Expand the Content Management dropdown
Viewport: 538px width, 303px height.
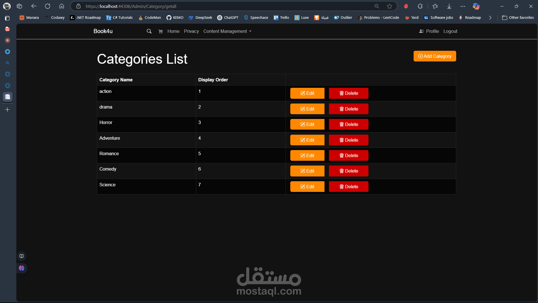[227, 31]
